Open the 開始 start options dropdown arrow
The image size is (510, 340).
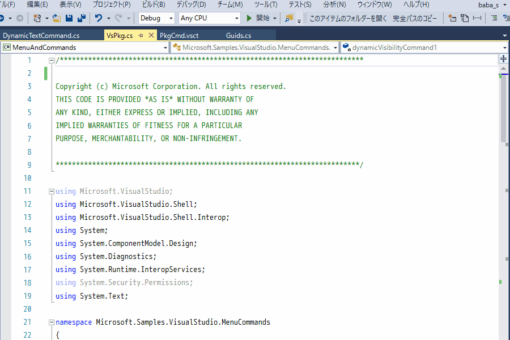275,19
